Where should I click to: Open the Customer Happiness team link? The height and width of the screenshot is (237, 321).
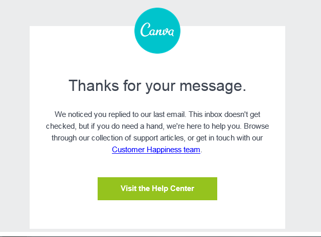pos(156,150)
